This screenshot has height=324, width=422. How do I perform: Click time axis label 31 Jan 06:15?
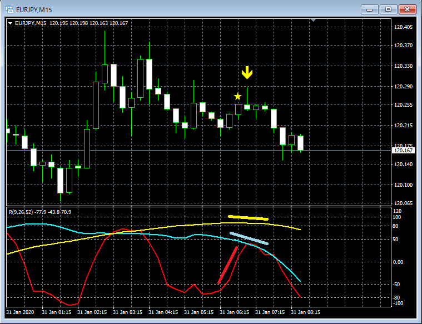tap(234, 312)
